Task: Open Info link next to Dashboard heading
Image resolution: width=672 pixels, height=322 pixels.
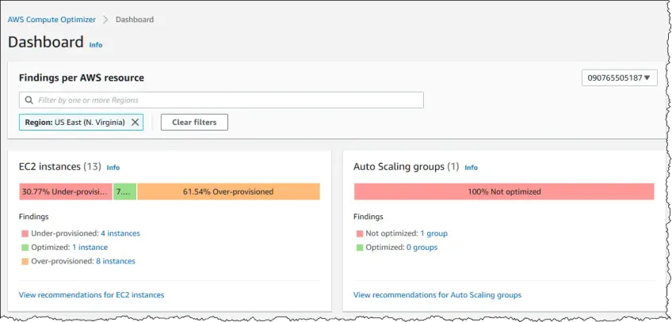Action: pyautogui.click(x=96, y=44)
